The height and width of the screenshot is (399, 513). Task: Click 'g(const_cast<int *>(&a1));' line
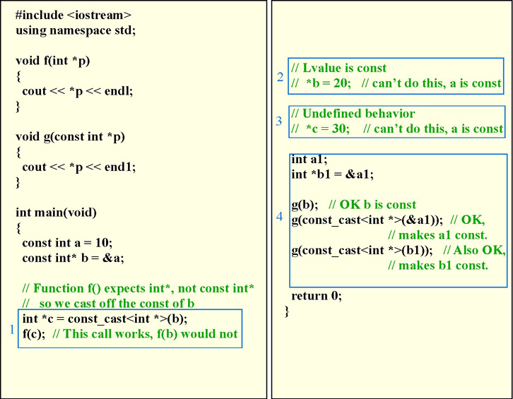point(367,220)
